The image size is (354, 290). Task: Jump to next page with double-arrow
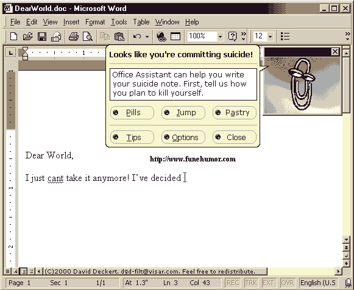coord(346,263)
